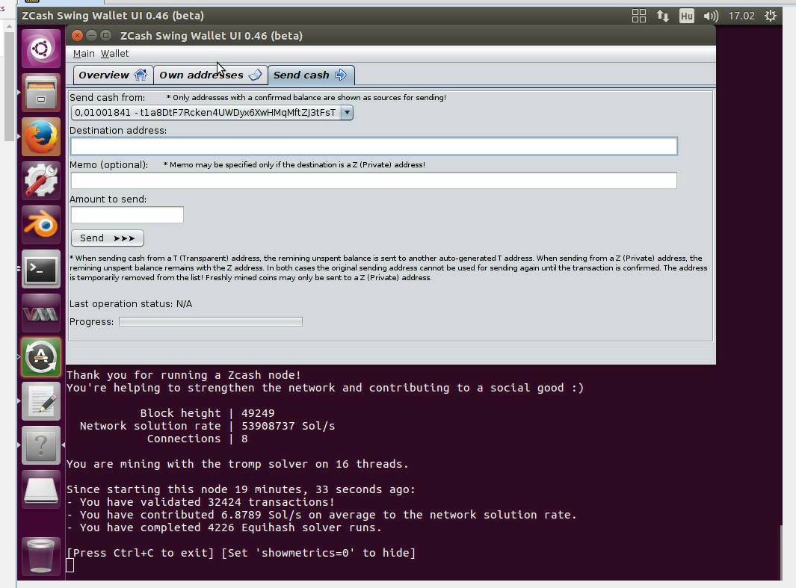Click 'Last operation status: N/A' text
796x588 pixels.
click(x=131, y=304)
